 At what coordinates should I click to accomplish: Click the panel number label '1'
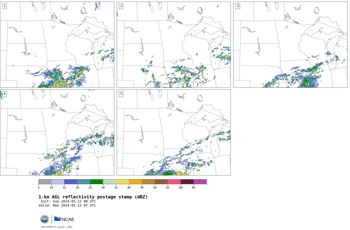click(x=4, y=6)
